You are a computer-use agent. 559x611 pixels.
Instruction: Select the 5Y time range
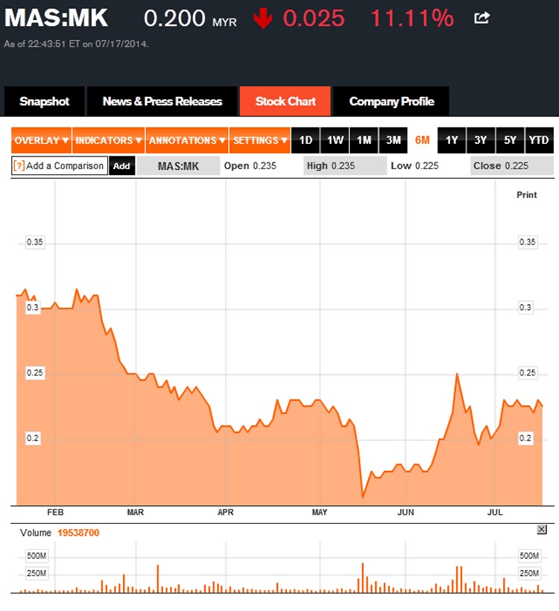(510, 140)
